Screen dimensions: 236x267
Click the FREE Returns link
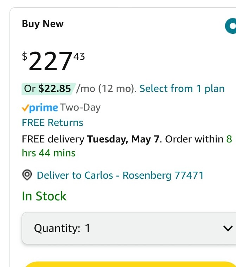click(x=52, y=123)
